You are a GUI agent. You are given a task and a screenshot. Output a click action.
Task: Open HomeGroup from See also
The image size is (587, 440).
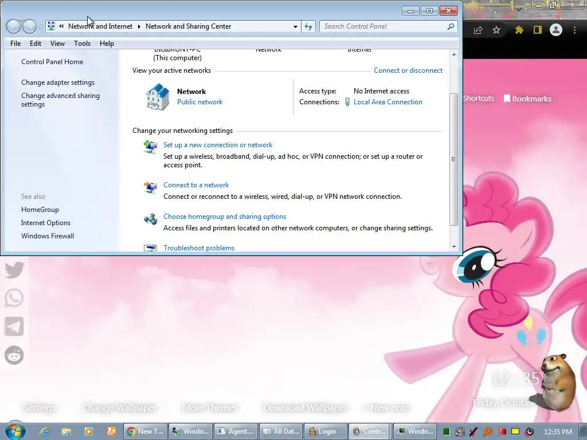point(40,210)
